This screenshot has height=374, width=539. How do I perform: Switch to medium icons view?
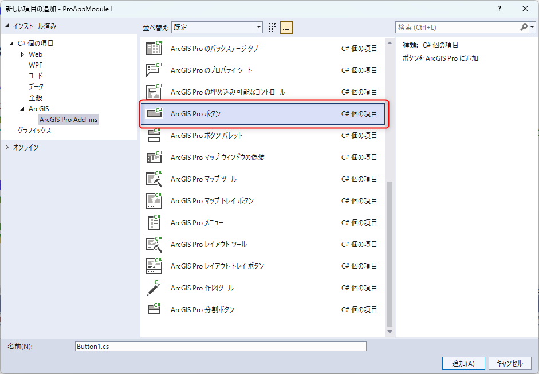[272, 27]
